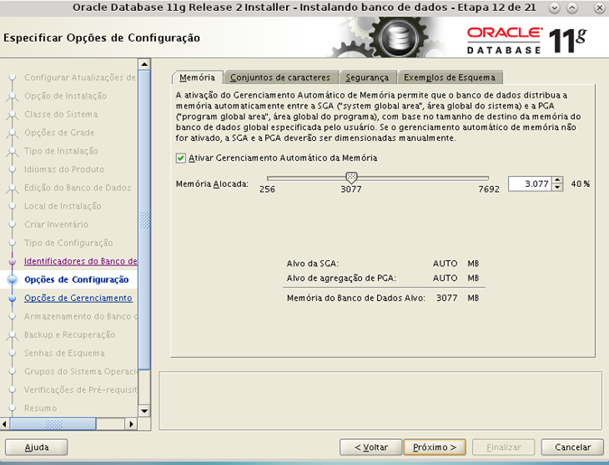The width and height of the screenshot is (609, 465).
Task: Click the Memória Alocada slider thumb
Action: coord(351,178)
